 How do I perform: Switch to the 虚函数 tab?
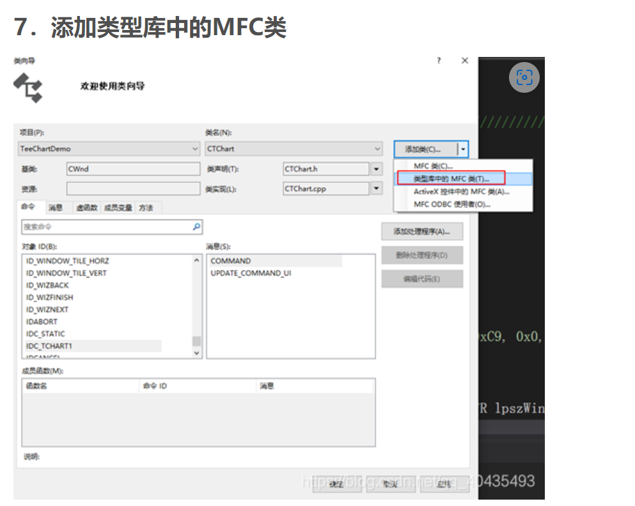[x=87, y=208]
